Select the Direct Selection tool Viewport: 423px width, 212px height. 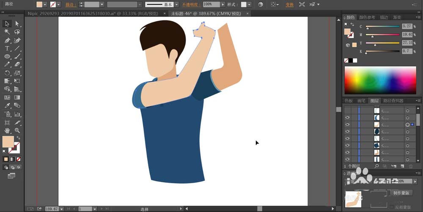[x=17, y=24]
